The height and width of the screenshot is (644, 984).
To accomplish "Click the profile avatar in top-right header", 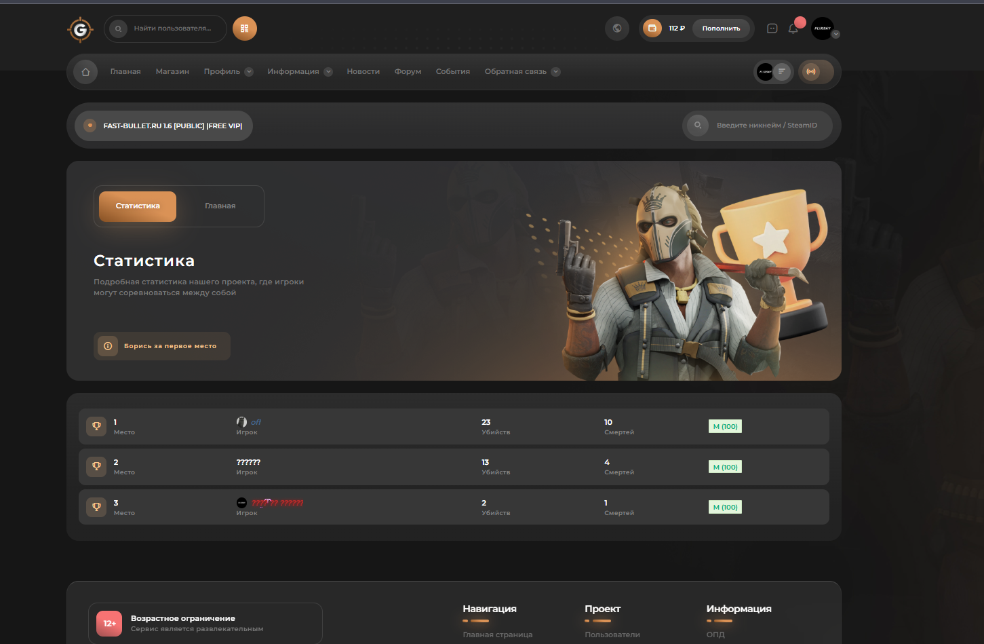I will [x=823, y=29].
